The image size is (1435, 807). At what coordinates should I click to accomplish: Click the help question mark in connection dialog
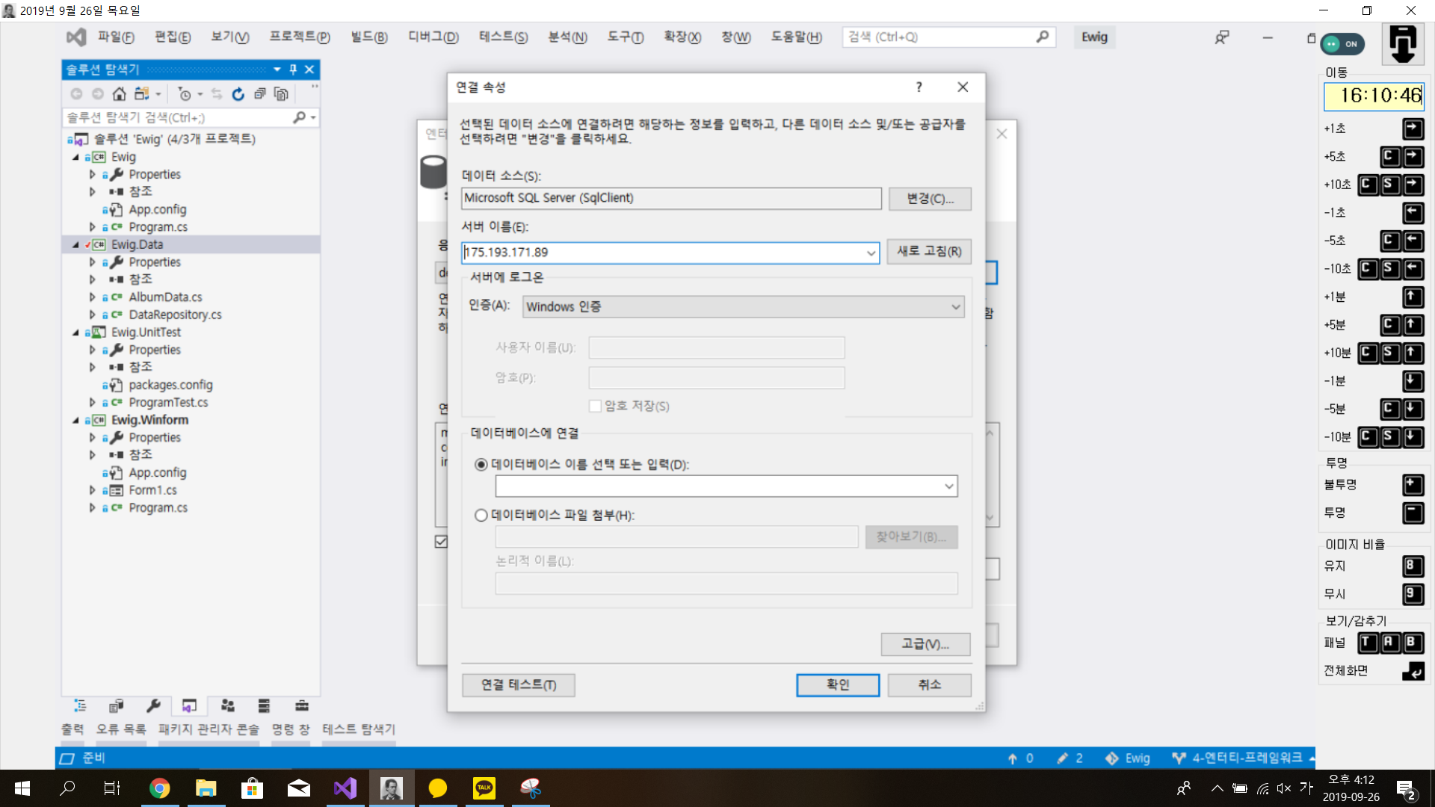[919, 87]
